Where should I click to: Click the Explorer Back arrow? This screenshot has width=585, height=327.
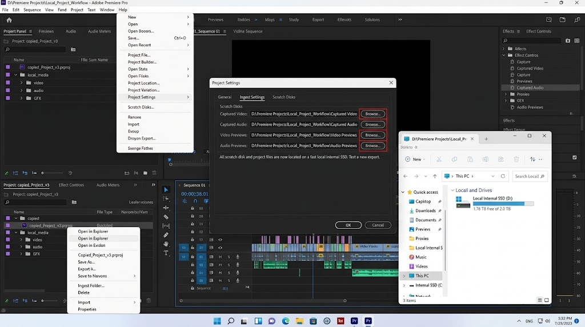point(406,176)
